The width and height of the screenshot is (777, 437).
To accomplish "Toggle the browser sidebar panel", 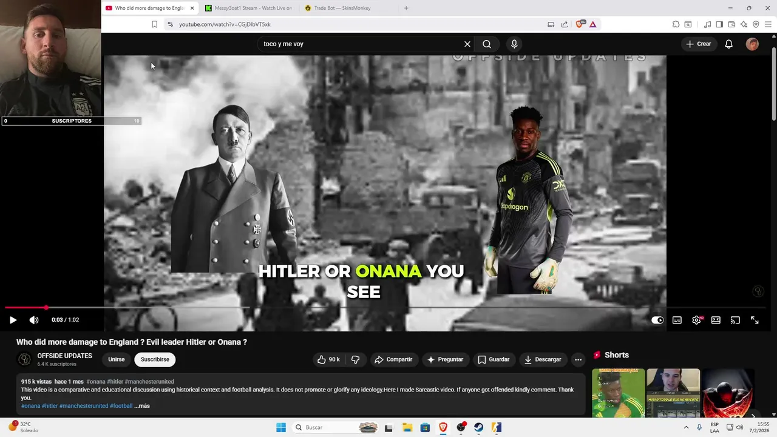I will pyautogui.click(x=719, y=24).
